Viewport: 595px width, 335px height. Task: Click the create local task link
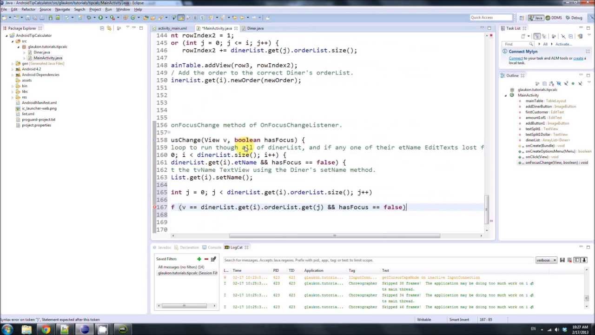click(x=578, y=58)
